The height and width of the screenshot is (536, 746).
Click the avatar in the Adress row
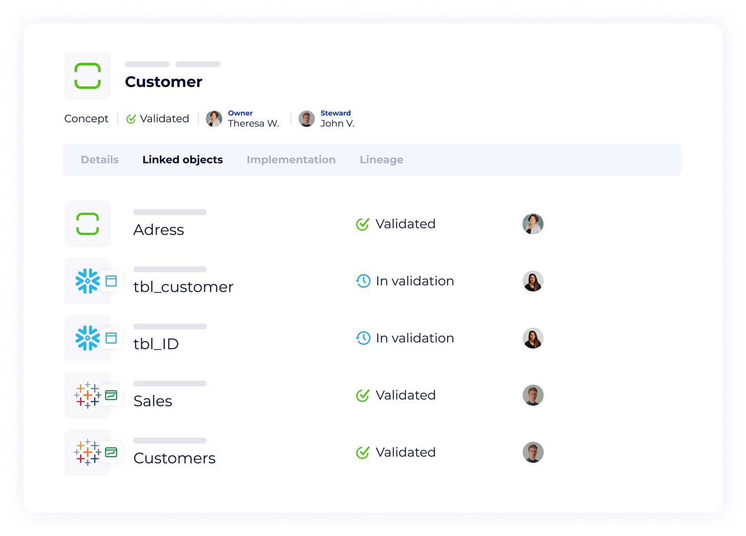[533, 224]
